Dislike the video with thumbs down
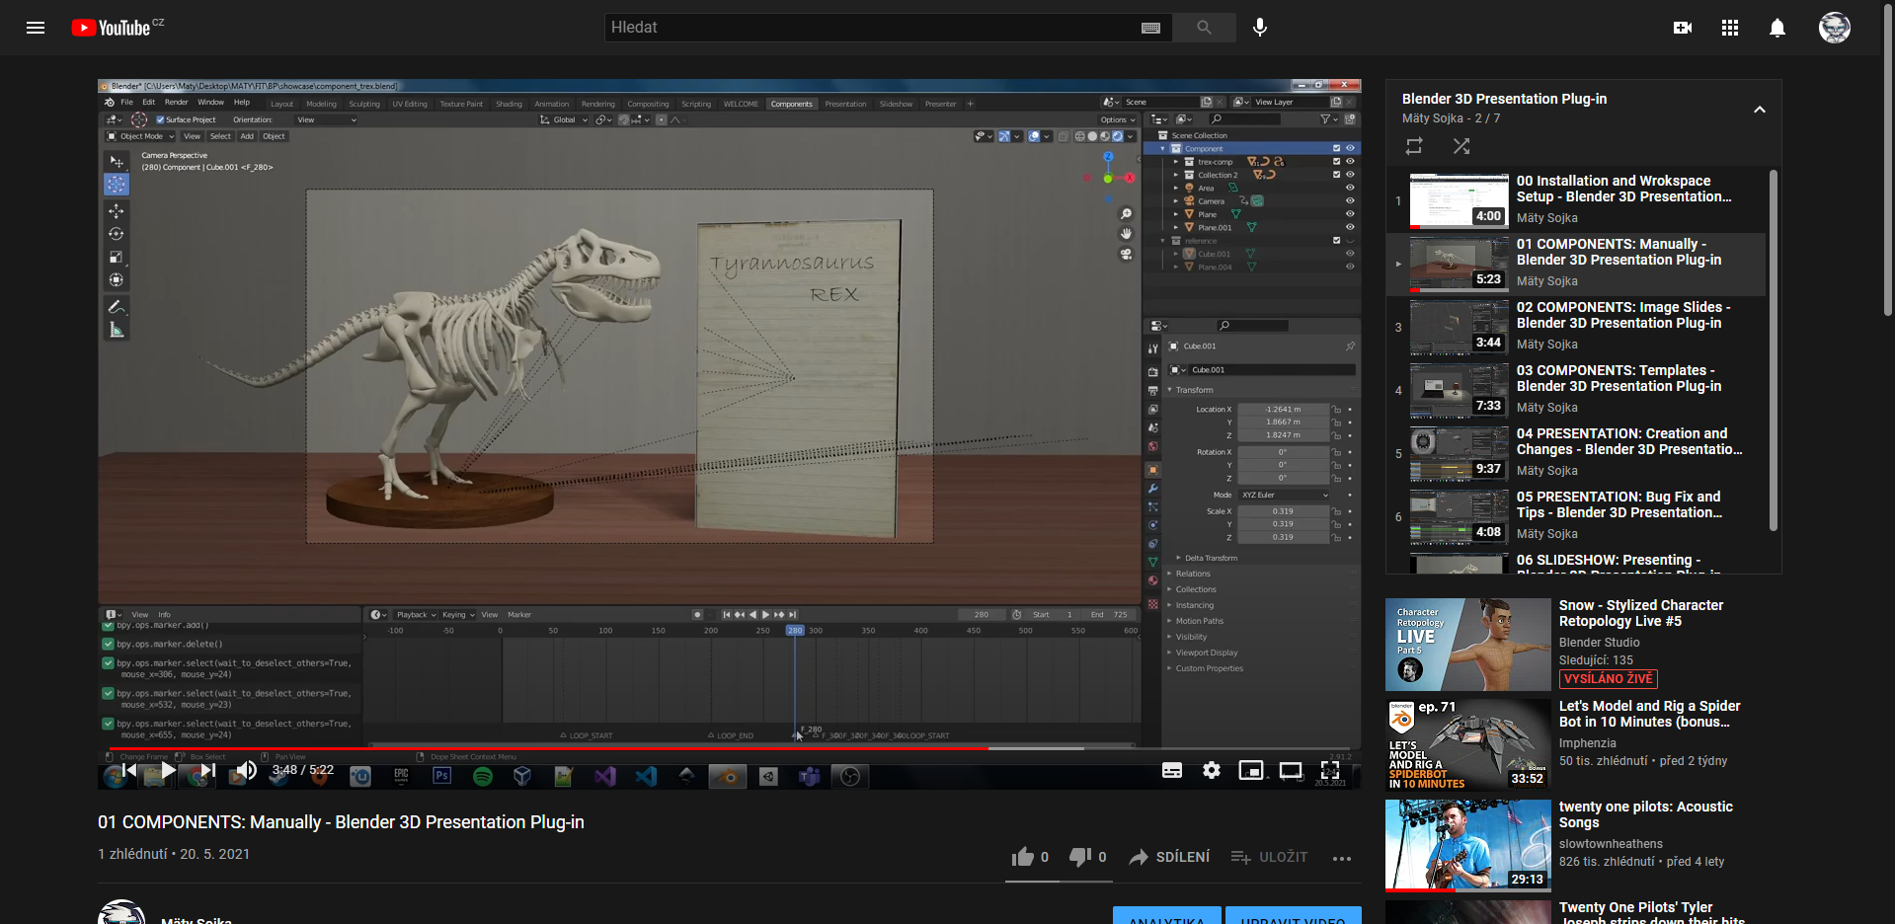This screenshot has height=924, width=1895. pyautogui.click(x=1080, y=857)
